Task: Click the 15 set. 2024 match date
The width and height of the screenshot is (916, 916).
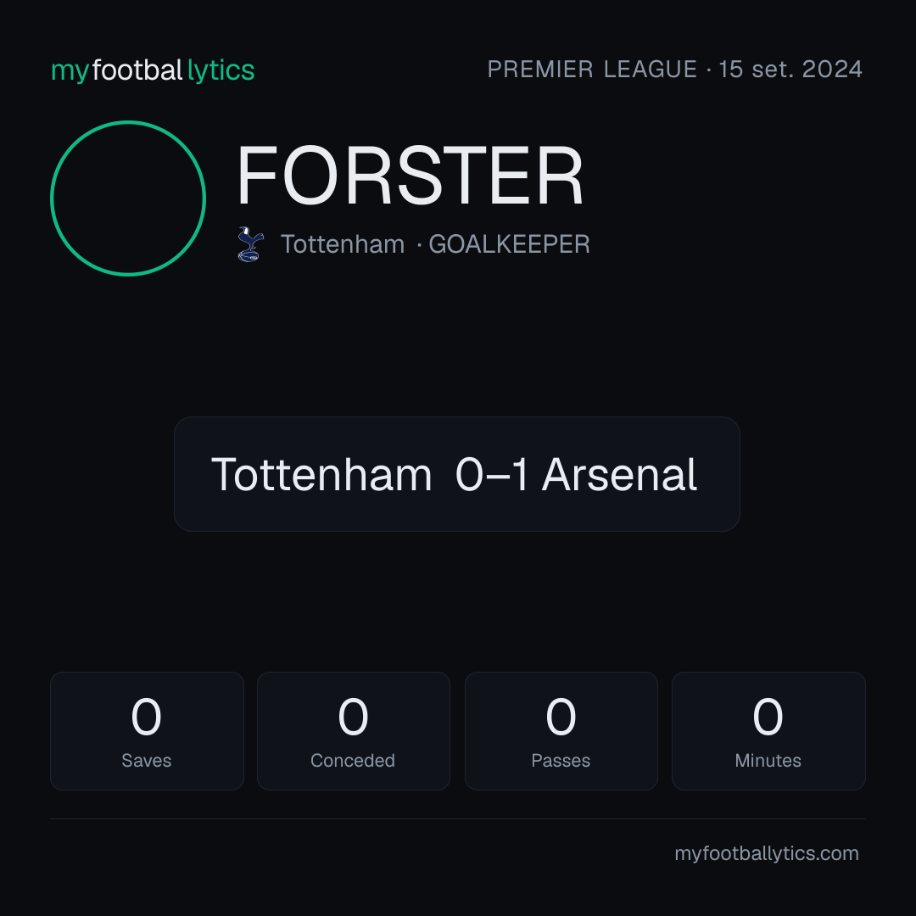Action: point(790,70)
